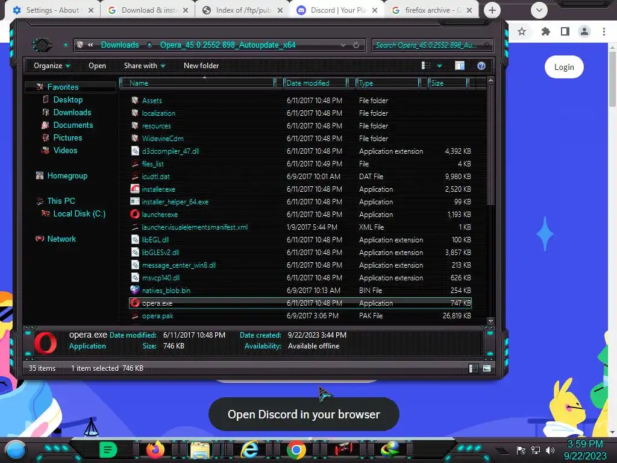Click Explorer back navigation button
Viewport: 617px width, 463px height.
tap(42, 45)
